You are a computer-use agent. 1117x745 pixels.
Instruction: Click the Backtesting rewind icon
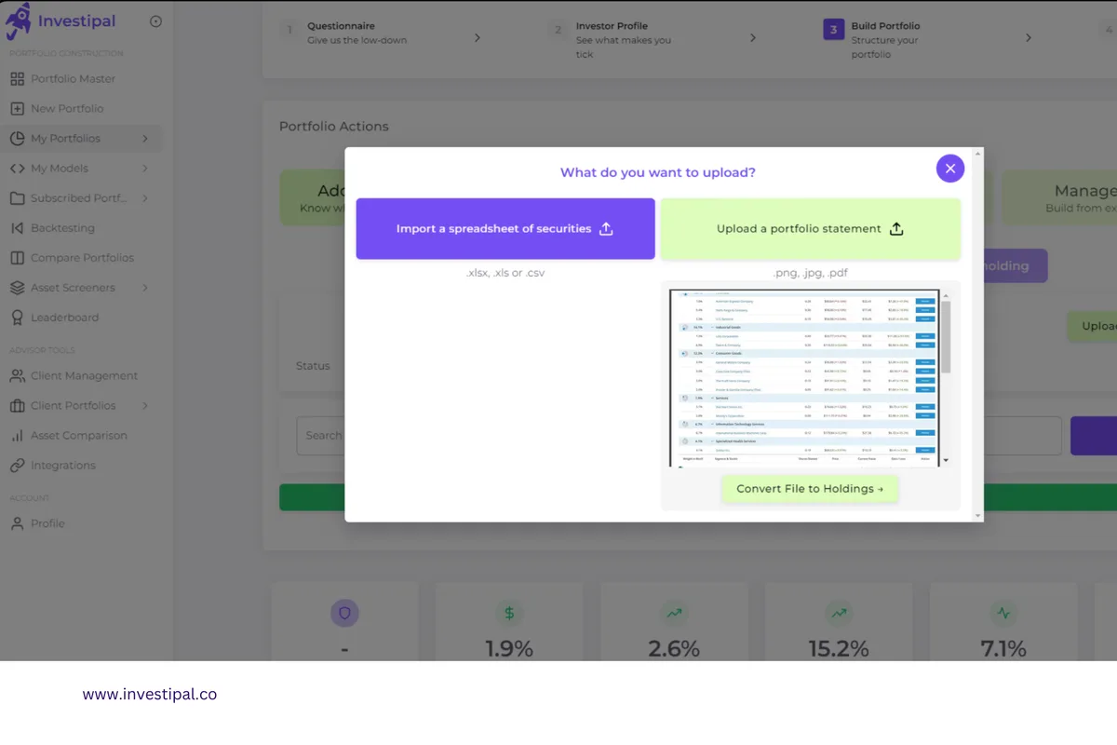(17, 228)
